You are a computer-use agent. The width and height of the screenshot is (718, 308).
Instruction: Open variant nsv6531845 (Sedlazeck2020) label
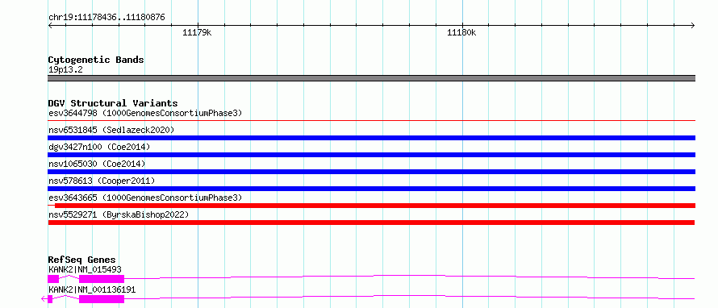(x=111, y=130)
